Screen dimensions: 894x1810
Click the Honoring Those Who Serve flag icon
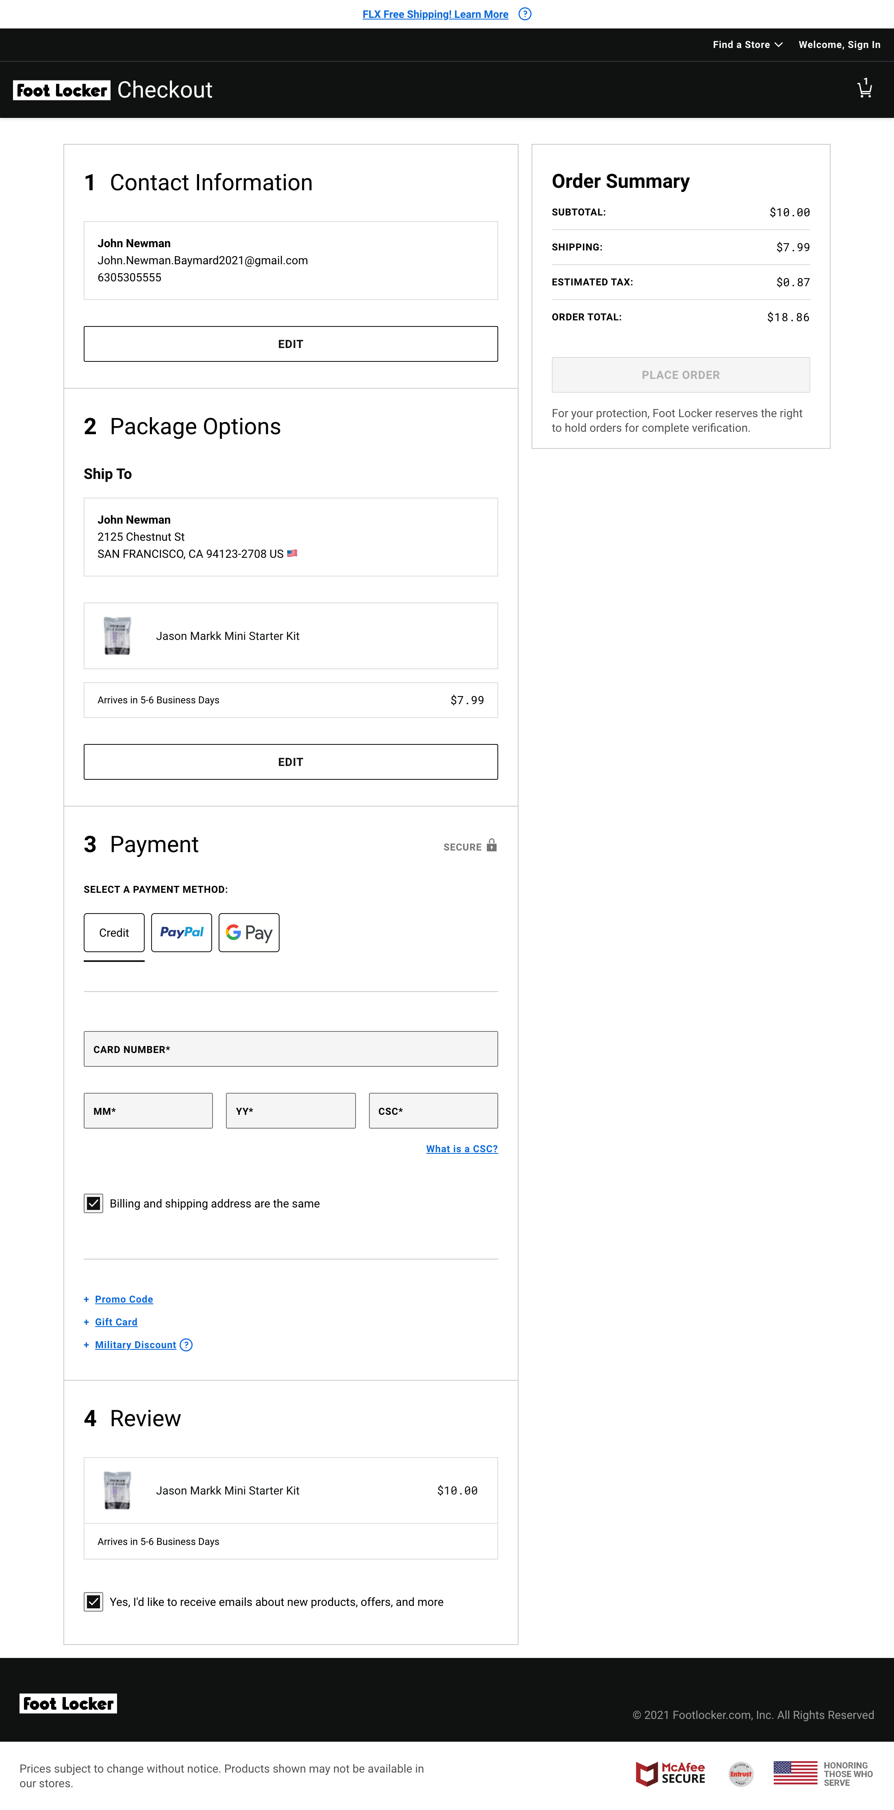[x=795, y=1773]
